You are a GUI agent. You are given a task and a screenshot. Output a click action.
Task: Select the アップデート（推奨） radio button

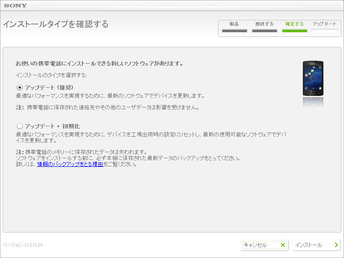(20, 87)
